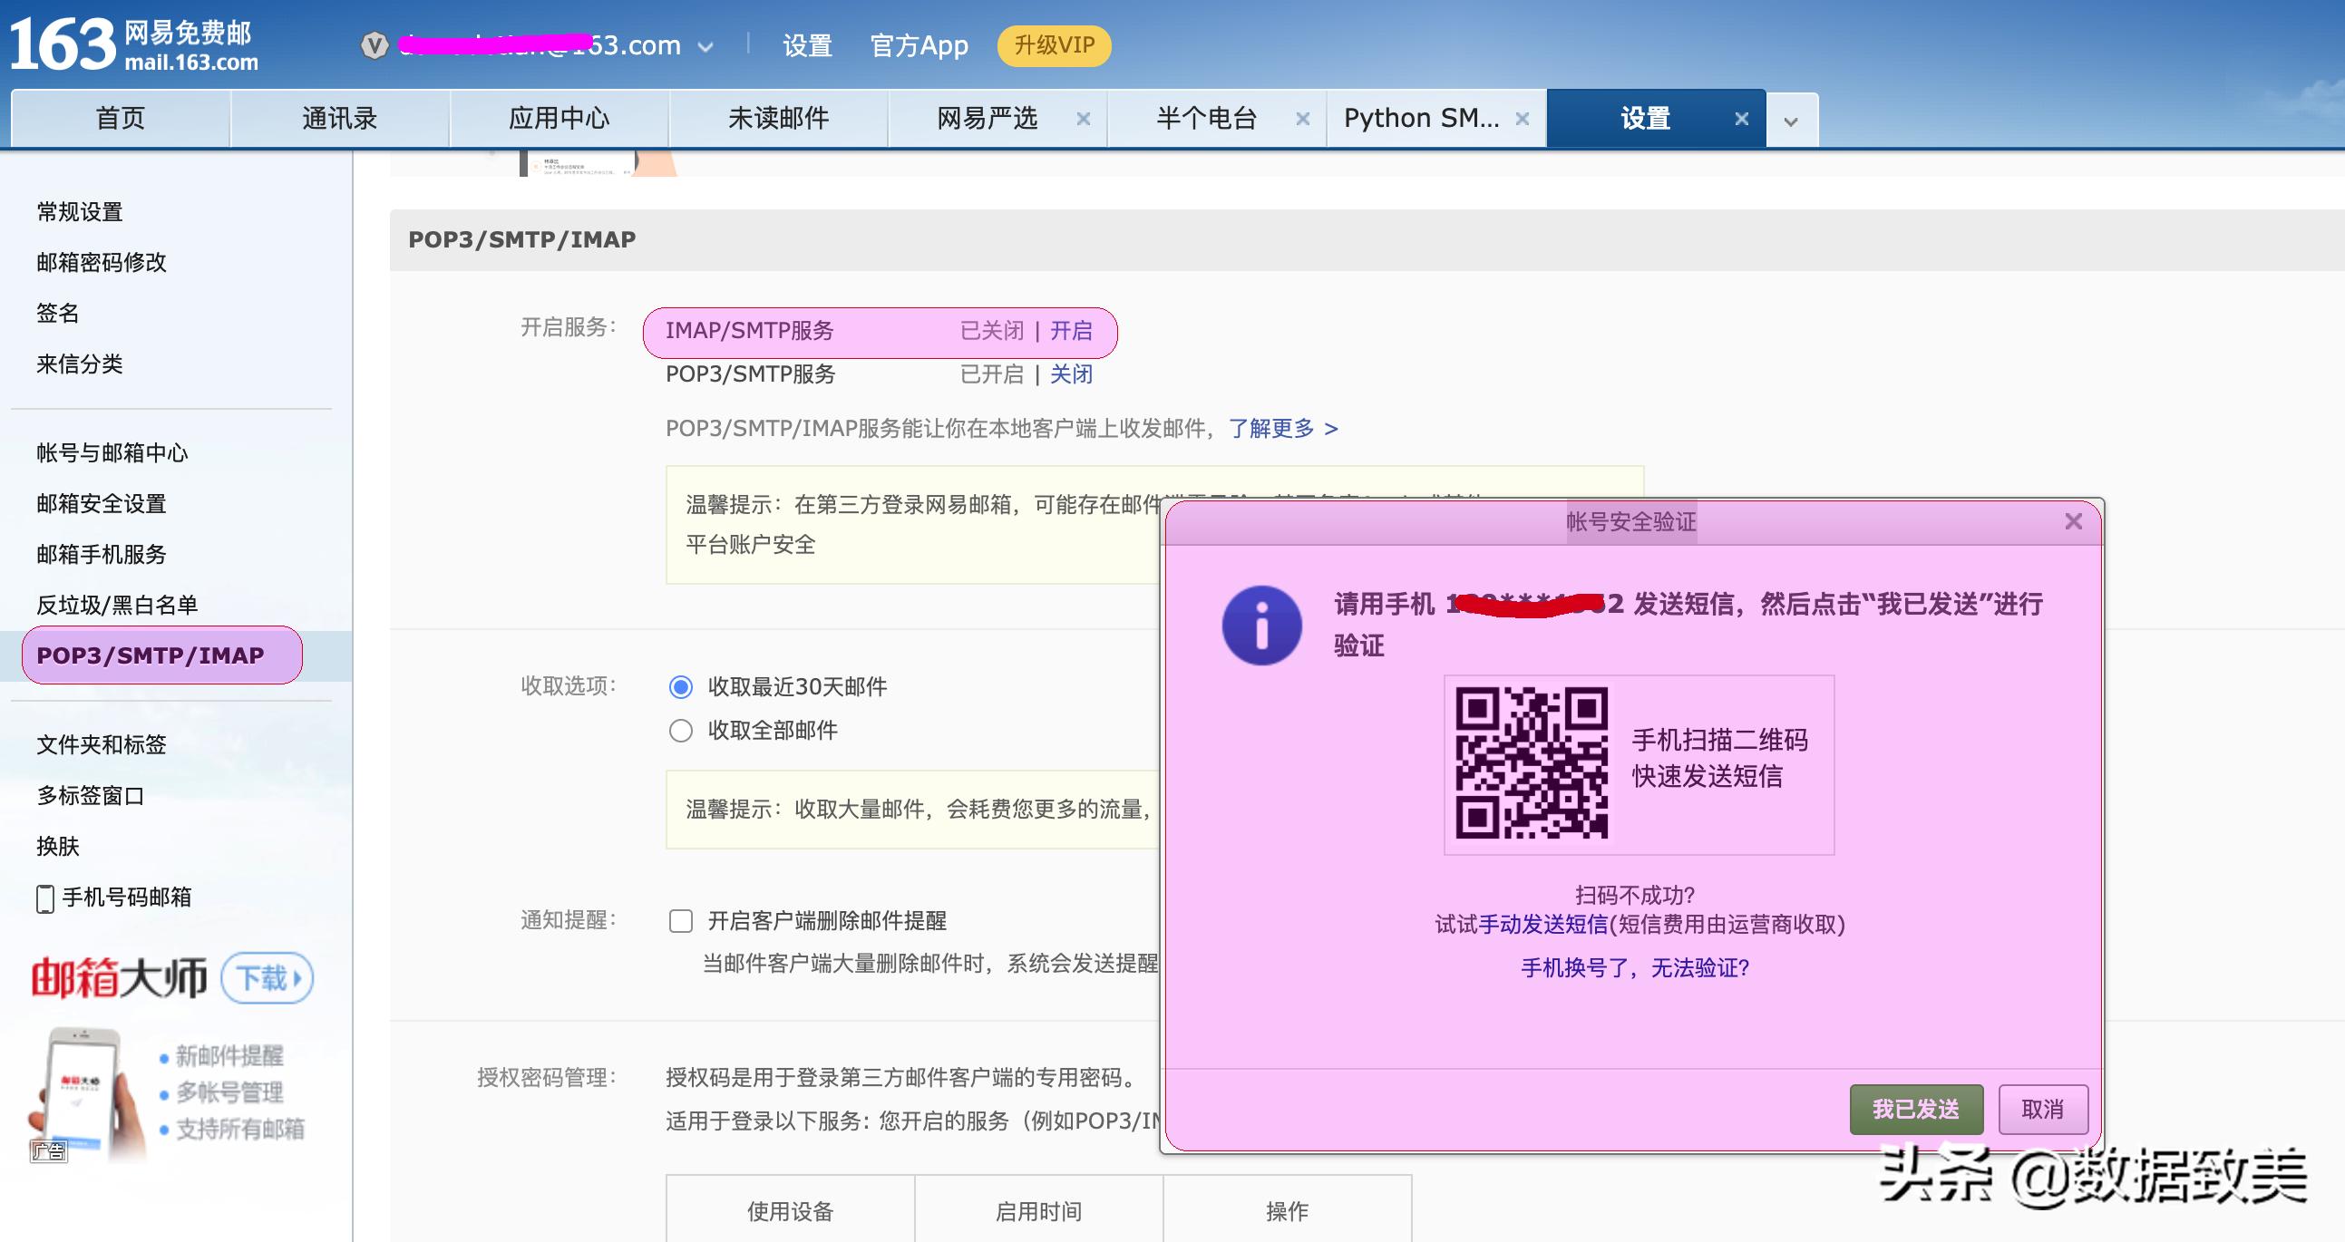This screenshot has height=1242, width=2345.
Task: Click the 下载 button next to 邮箱大师
Action: [265, 977]
